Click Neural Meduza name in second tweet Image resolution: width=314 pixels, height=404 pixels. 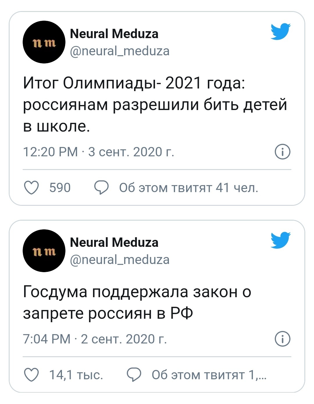click(114, 242)
